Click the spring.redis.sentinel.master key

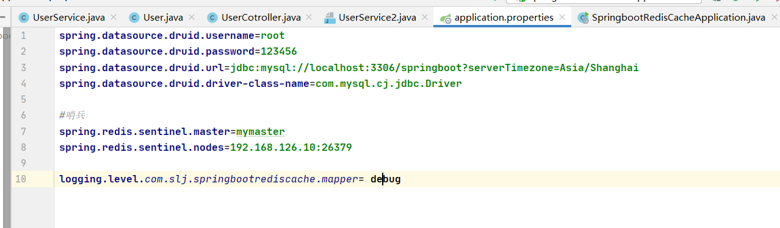(144, 131)
